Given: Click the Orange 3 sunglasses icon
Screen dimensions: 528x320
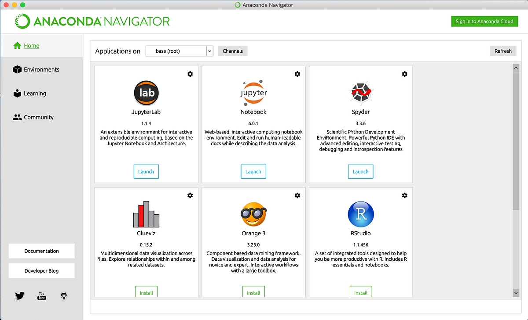Looking at the screenshot, I should tap(253, 214).
